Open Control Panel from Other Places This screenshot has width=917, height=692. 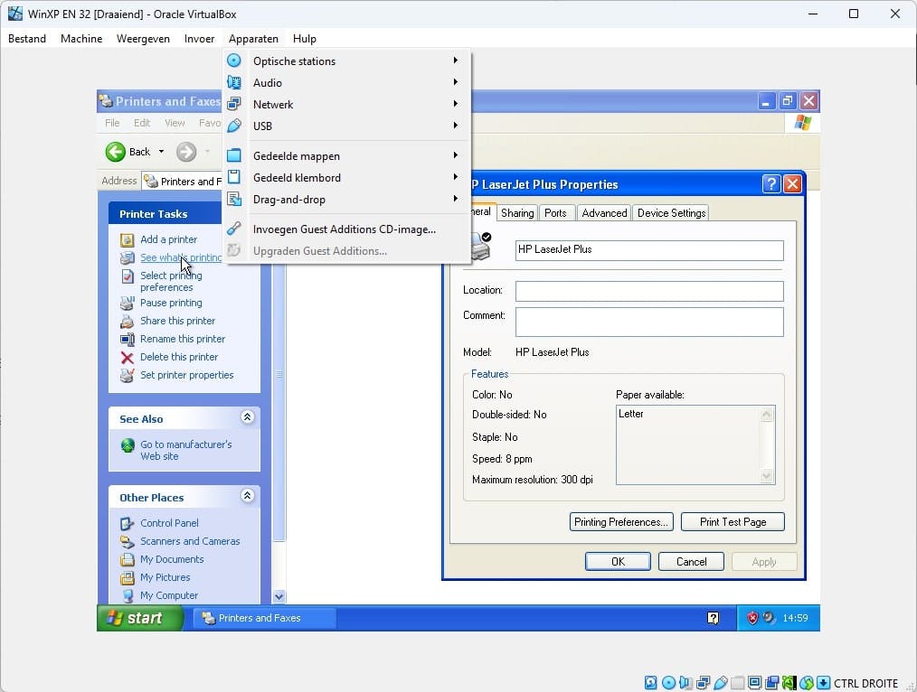169,523
